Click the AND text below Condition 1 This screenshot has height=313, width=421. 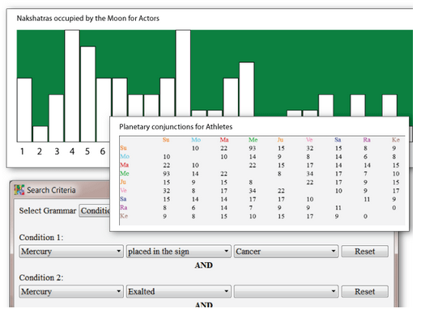pos(204,265)
